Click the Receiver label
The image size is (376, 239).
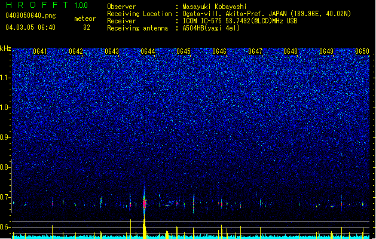121,21
